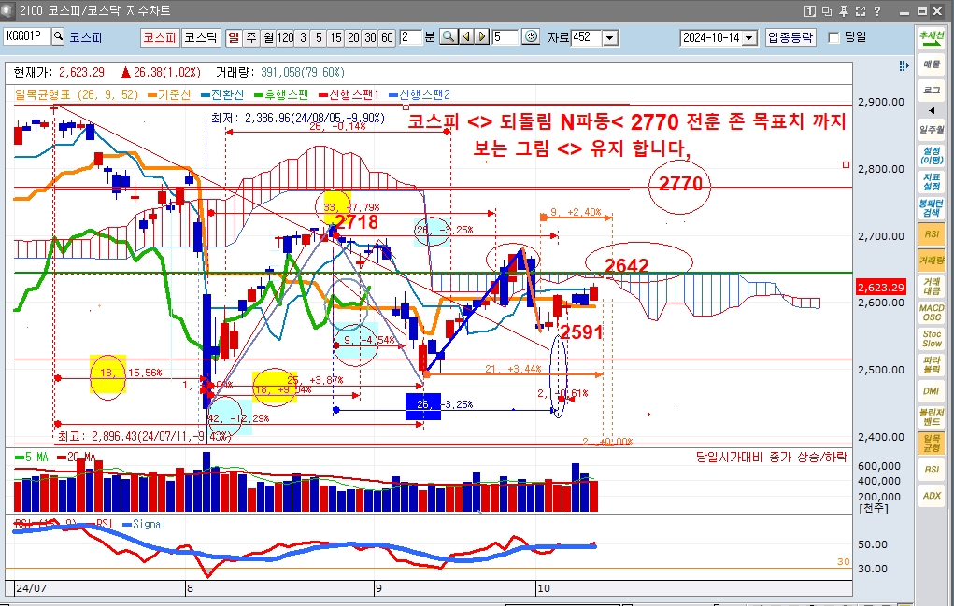
Task: Click the red current price tag 2,623.29
Action: (881, 287)
